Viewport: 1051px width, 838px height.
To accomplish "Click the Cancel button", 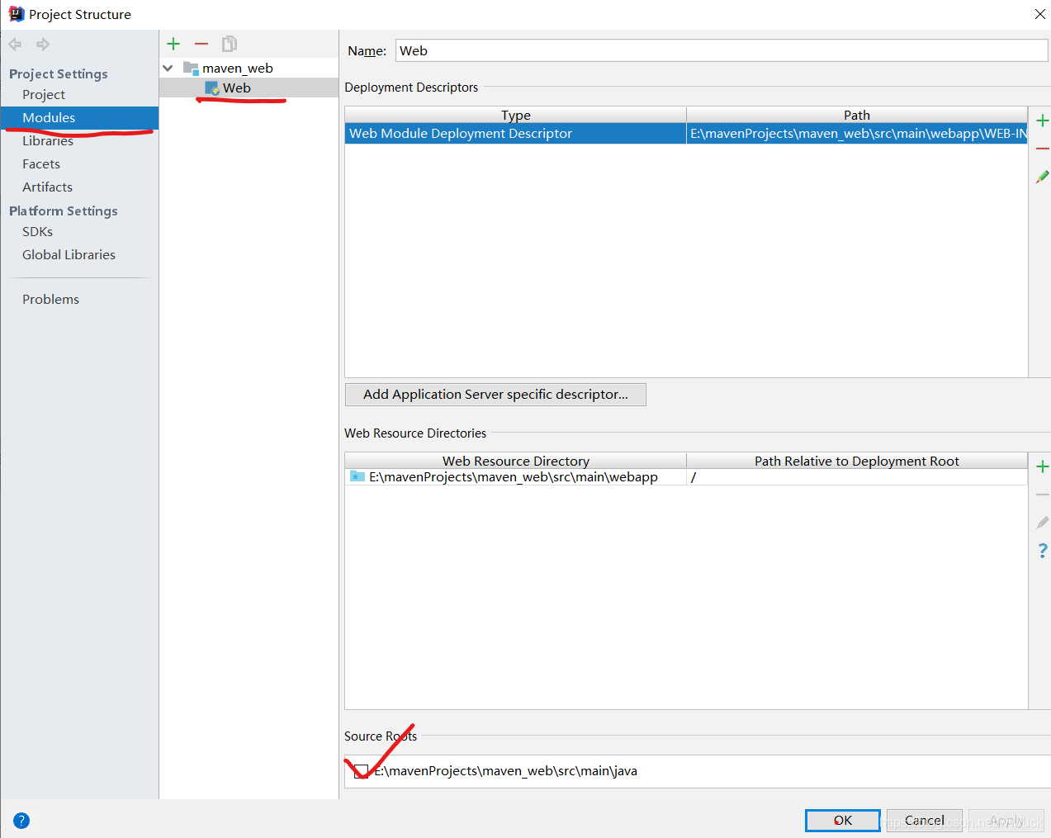I will point(925,821).
